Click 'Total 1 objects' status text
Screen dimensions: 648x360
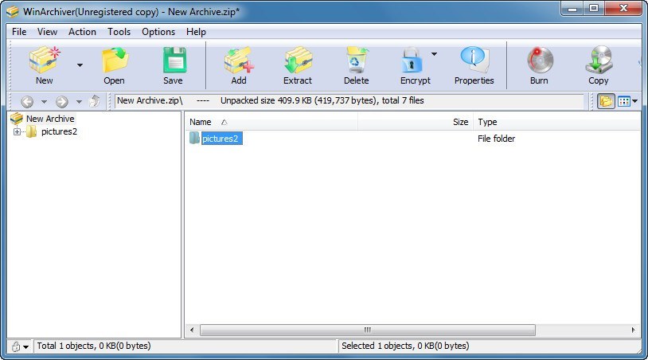pyautogui.click(x=94, y=346)
